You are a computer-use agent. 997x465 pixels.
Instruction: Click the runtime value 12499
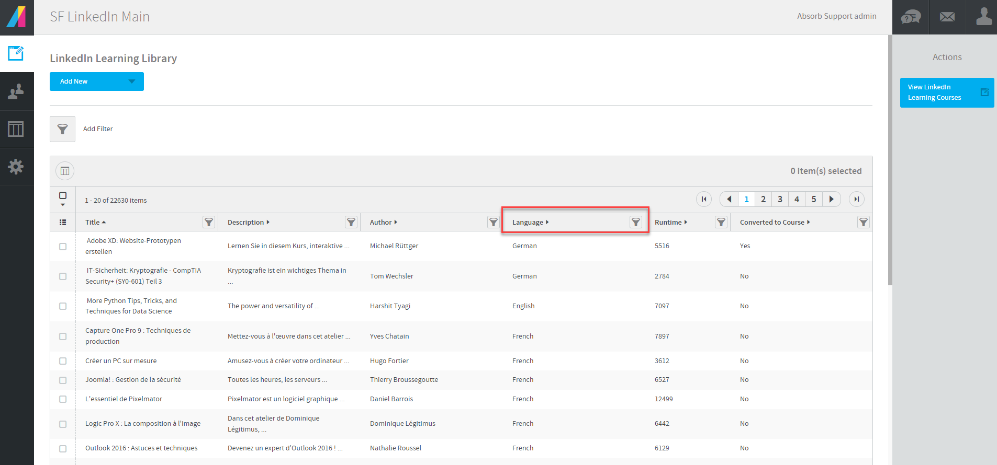(x=664, y=399)
